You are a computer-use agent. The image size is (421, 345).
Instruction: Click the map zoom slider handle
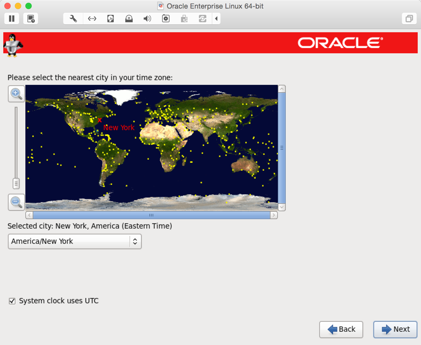(16, 183)
